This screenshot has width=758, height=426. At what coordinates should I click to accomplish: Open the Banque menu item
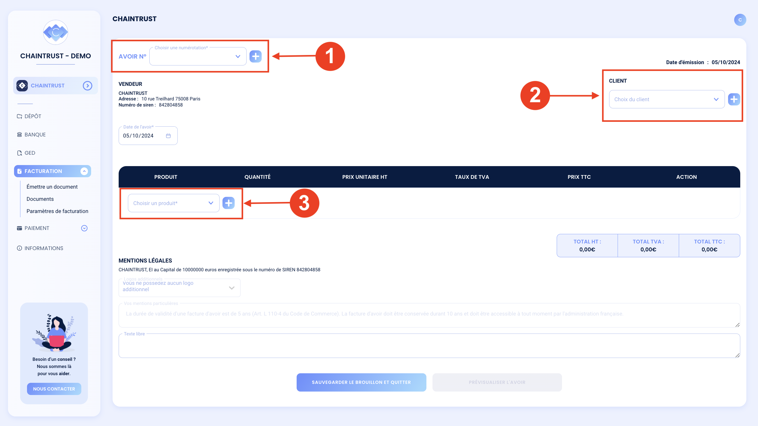(32, 135)
